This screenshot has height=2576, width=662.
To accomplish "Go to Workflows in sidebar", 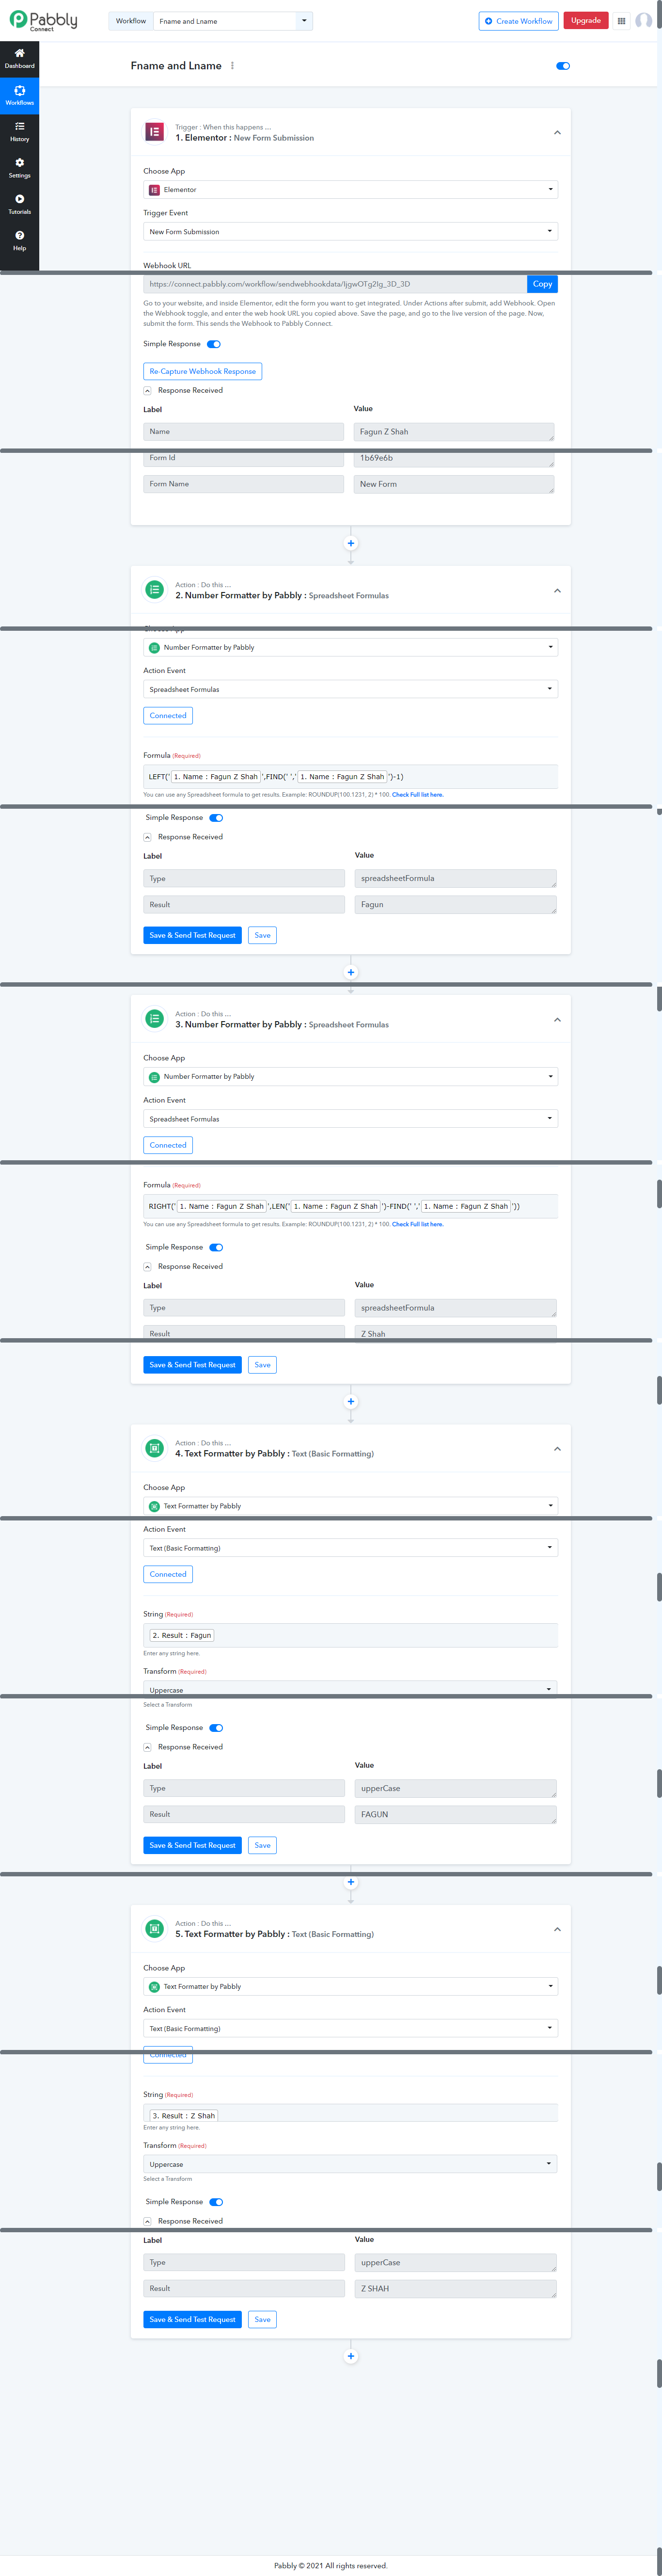I will click(19, 95).
